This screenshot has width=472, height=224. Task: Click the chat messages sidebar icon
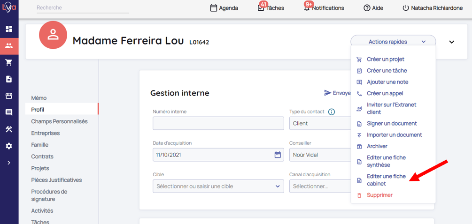click(x=9, y=112)
